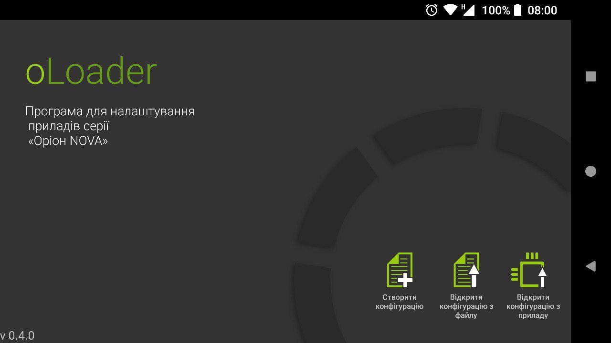Select the 'Відкрити конфігурацію з файлу' label
The width and height of the screenshot is (611, 343).
(x=466, y=306)
